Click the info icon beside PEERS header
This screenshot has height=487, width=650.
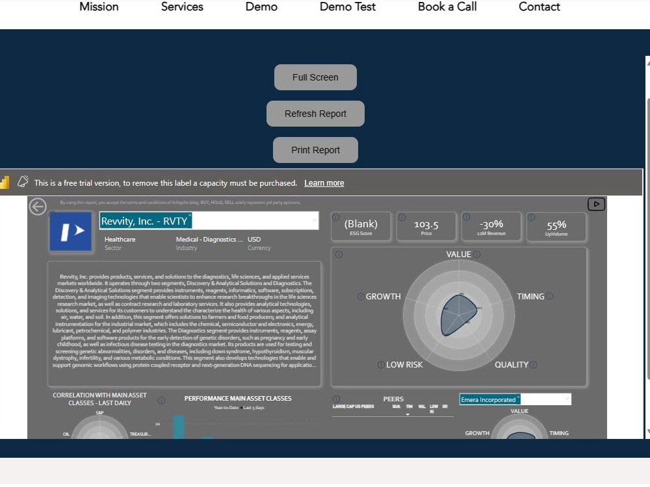tap(336, 399)
